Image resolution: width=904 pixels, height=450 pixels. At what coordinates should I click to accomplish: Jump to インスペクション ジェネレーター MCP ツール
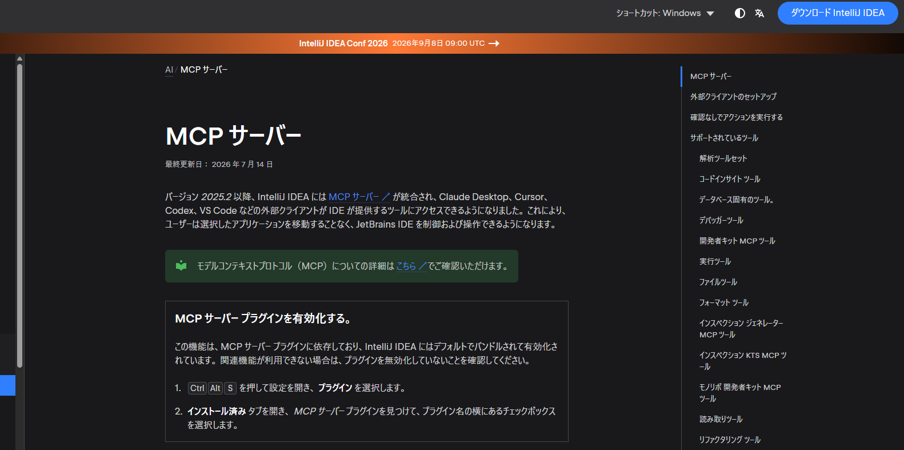coord(741,329)
